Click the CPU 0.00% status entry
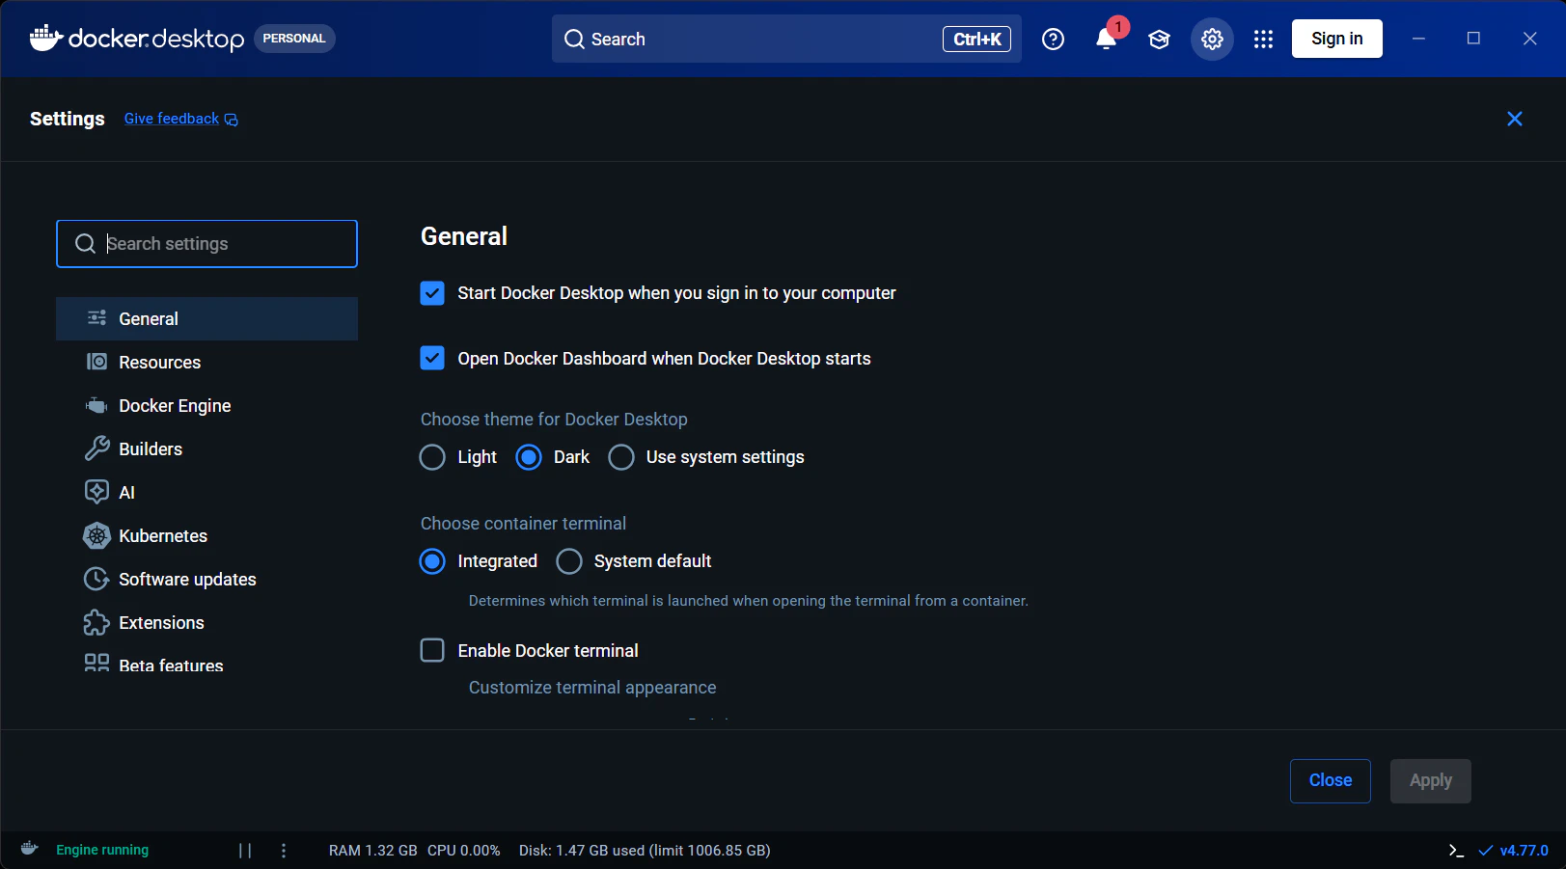The height and width of the screenshot is (869, 1566). coord(463,850)
